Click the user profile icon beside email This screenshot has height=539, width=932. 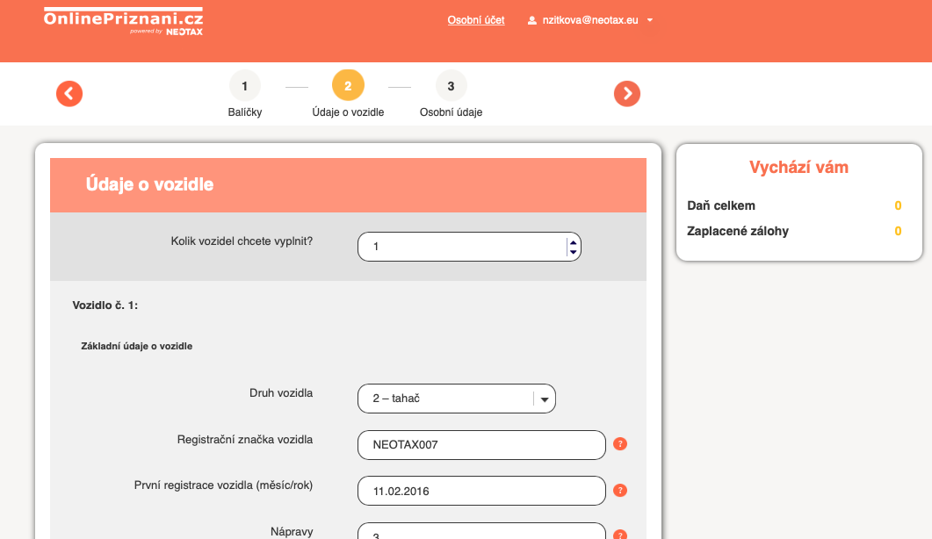532,20
